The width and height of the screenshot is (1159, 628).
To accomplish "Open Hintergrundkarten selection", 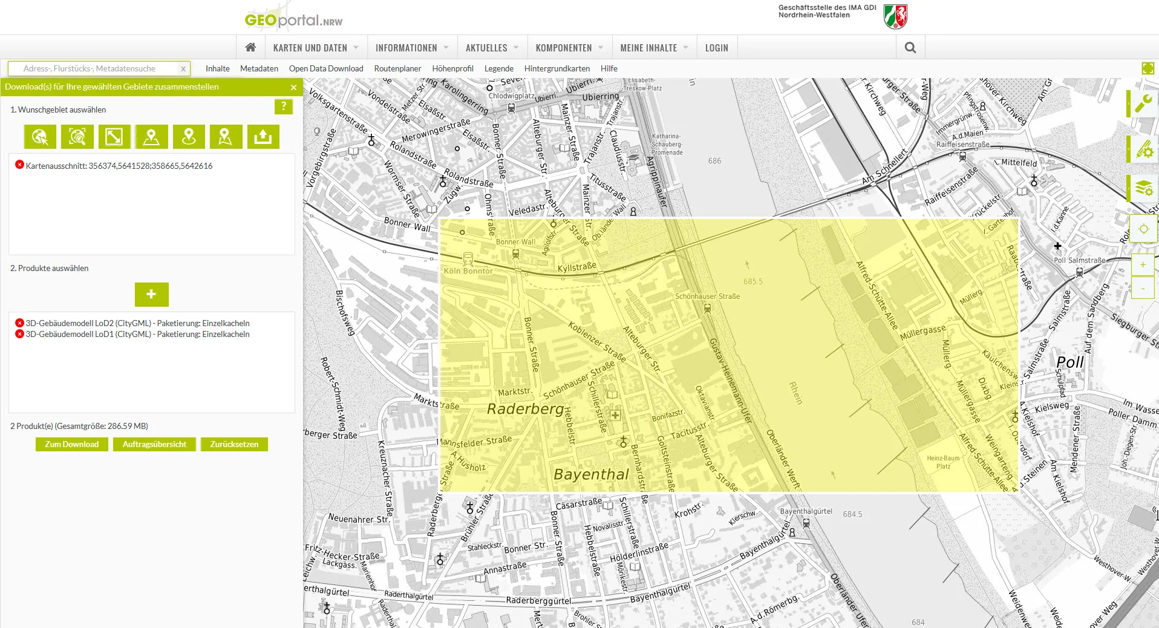I will pos(557,68).
